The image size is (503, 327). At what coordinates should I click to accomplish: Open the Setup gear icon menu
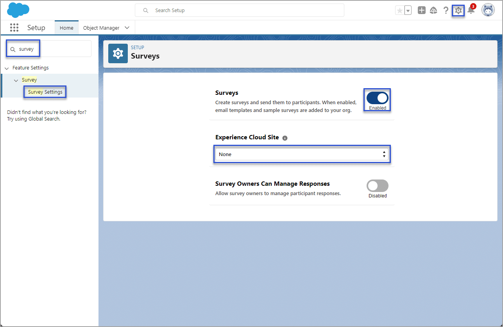coord(458,11)
